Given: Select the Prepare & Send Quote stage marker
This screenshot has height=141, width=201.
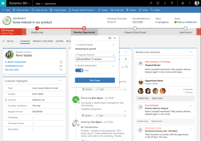Looking at the screenshot, I should click(x=135, y=28).
